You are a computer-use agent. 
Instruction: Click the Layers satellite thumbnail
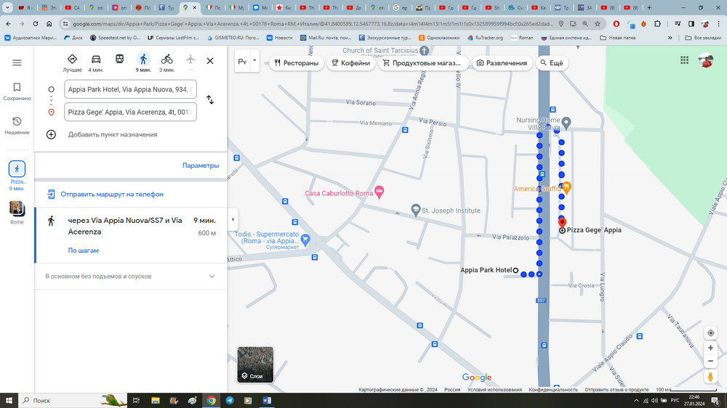coord(255,364)
